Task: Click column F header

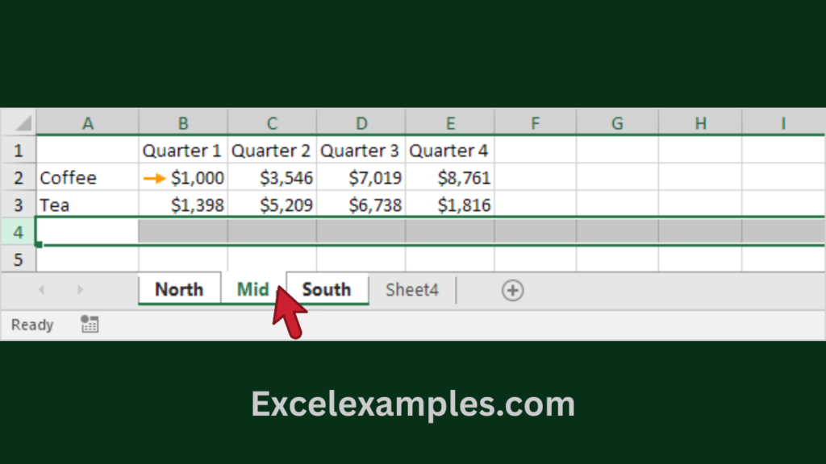Action: coord(535,123)
